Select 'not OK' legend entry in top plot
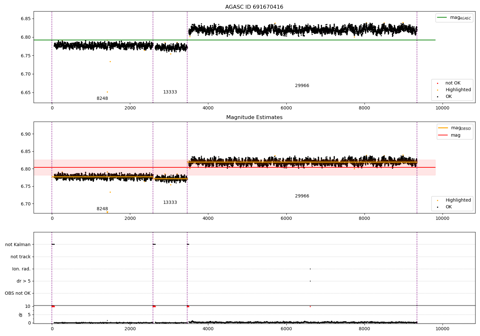The width and height of the screenshot is (480, 336). pyautogui.click(x=453, y=83)
